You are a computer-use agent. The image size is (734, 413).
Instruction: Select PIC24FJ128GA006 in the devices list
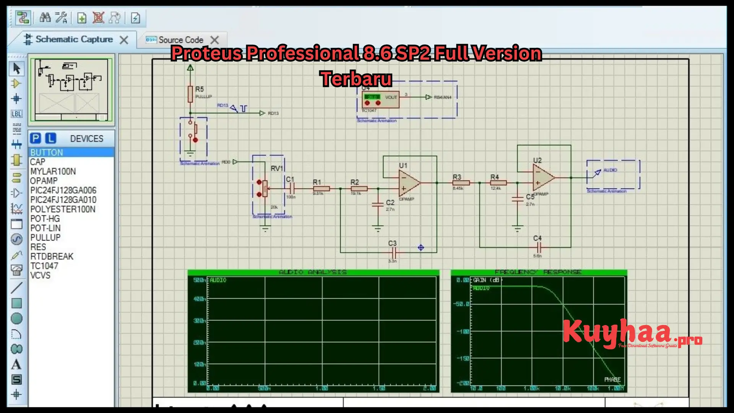71,190
